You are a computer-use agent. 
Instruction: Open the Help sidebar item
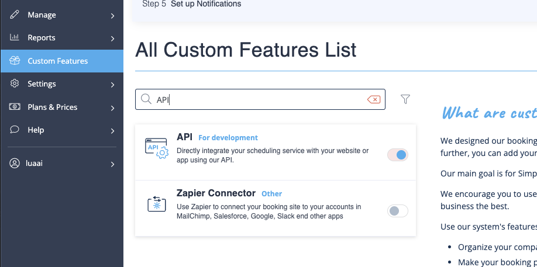coord(62,130)
